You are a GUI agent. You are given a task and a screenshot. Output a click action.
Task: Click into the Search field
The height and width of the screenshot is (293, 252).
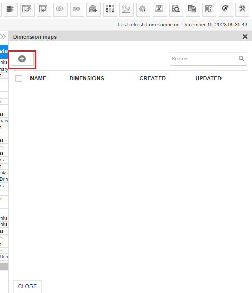204,59
